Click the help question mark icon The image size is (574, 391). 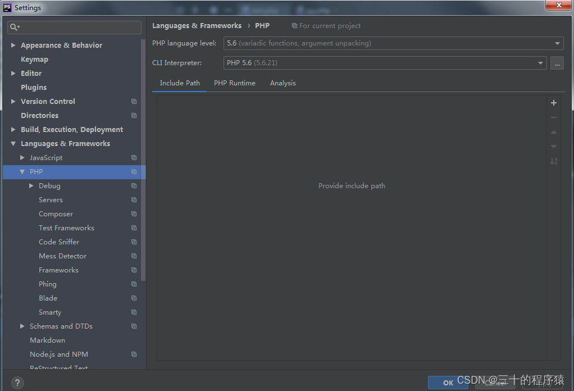[17, 383]
